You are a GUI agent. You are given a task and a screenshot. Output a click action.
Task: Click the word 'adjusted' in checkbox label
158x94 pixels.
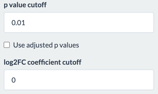(40, 45)
